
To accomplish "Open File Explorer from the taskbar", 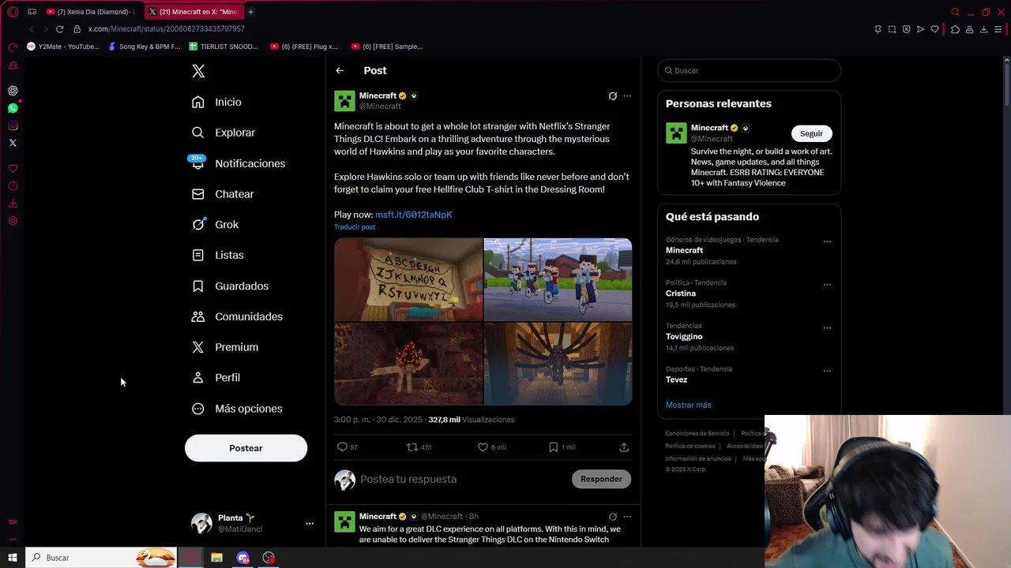I will point(216,558).
